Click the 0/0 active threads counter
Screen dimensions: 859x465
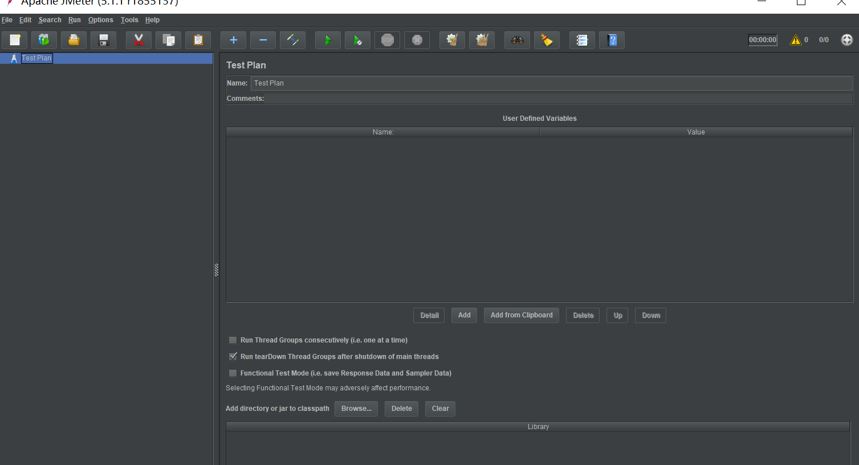tap(824, 40)
